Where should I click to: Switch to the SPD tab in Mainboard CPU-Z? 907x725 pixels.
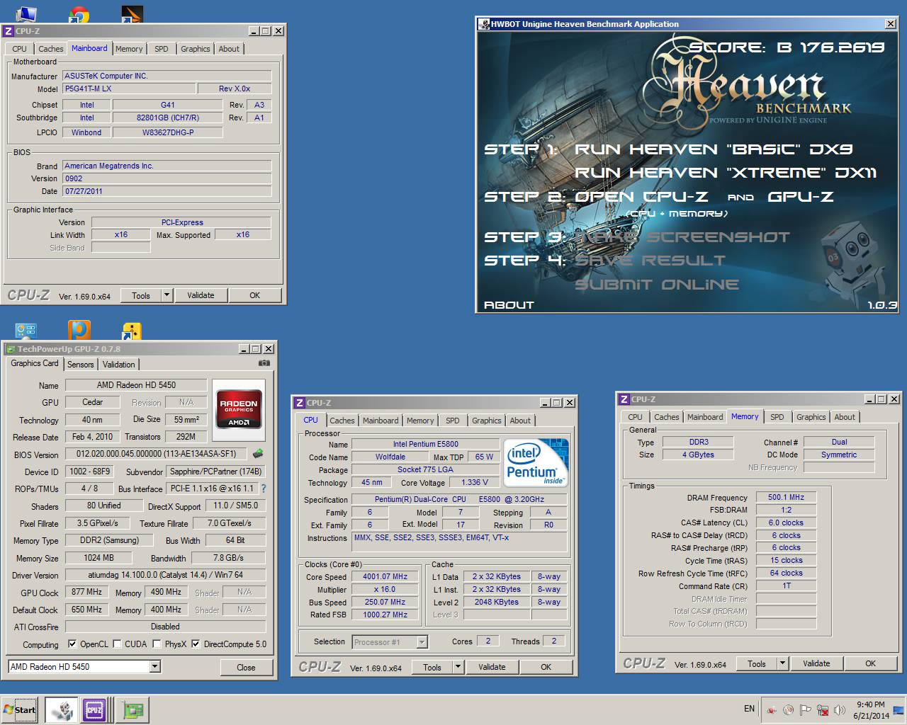[x=162, y=49]
